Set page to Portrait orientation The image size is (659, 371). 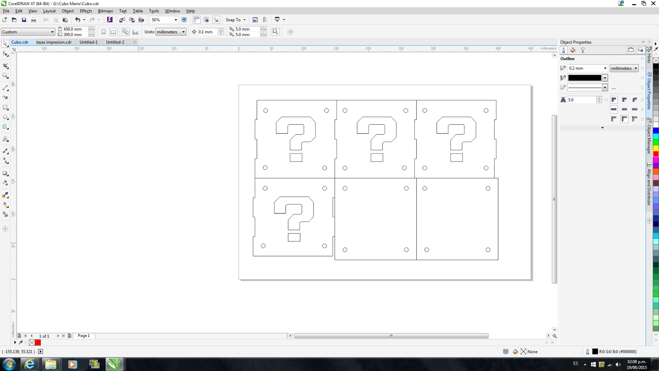coord(103,32)
